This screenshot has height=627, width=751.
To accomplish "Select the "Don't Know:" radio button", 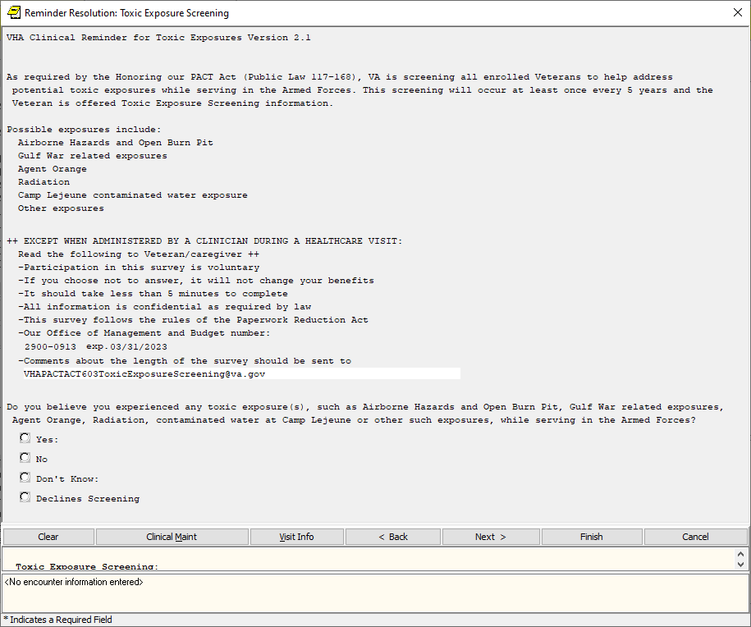I will [25, 478].
